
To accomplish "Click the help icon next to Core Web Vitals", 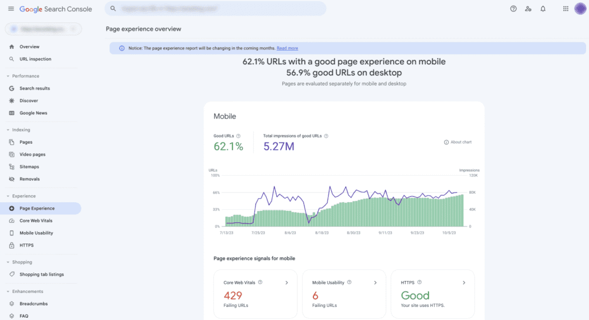I will click(261, 283).
